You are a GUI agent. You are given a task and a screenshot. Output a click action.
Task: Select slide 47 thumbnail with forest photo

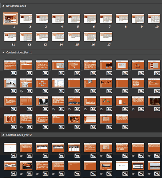(x=154, y=101)
